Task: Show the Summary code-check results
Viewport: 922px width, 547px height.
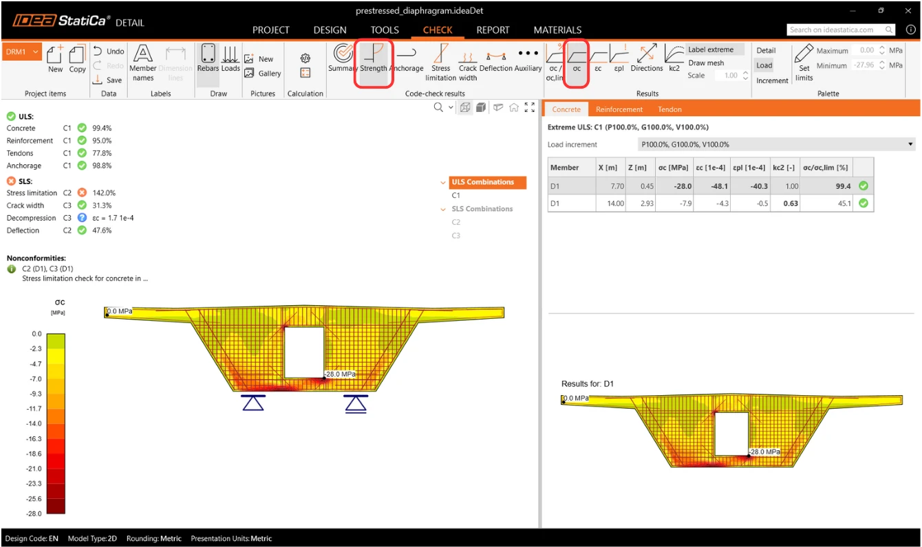Action: tap(343, 58)
